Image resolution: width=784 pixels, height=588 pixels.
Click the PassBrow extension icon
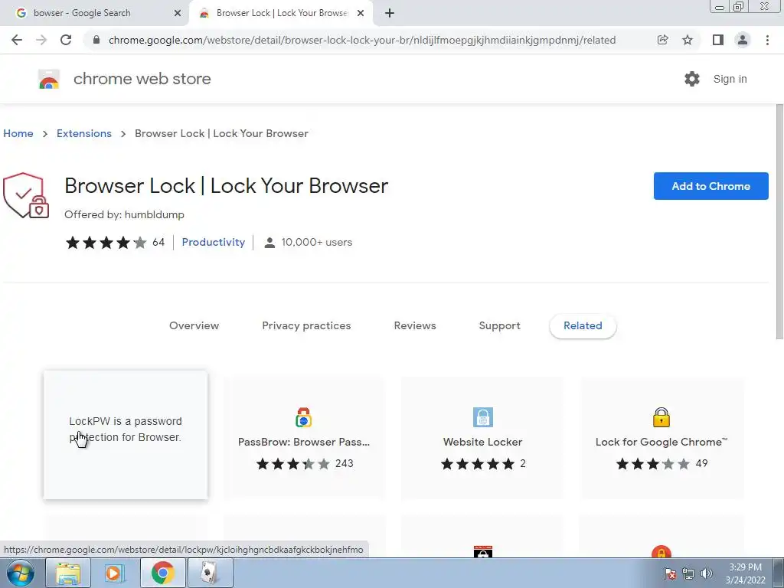(x=303, y=417)
